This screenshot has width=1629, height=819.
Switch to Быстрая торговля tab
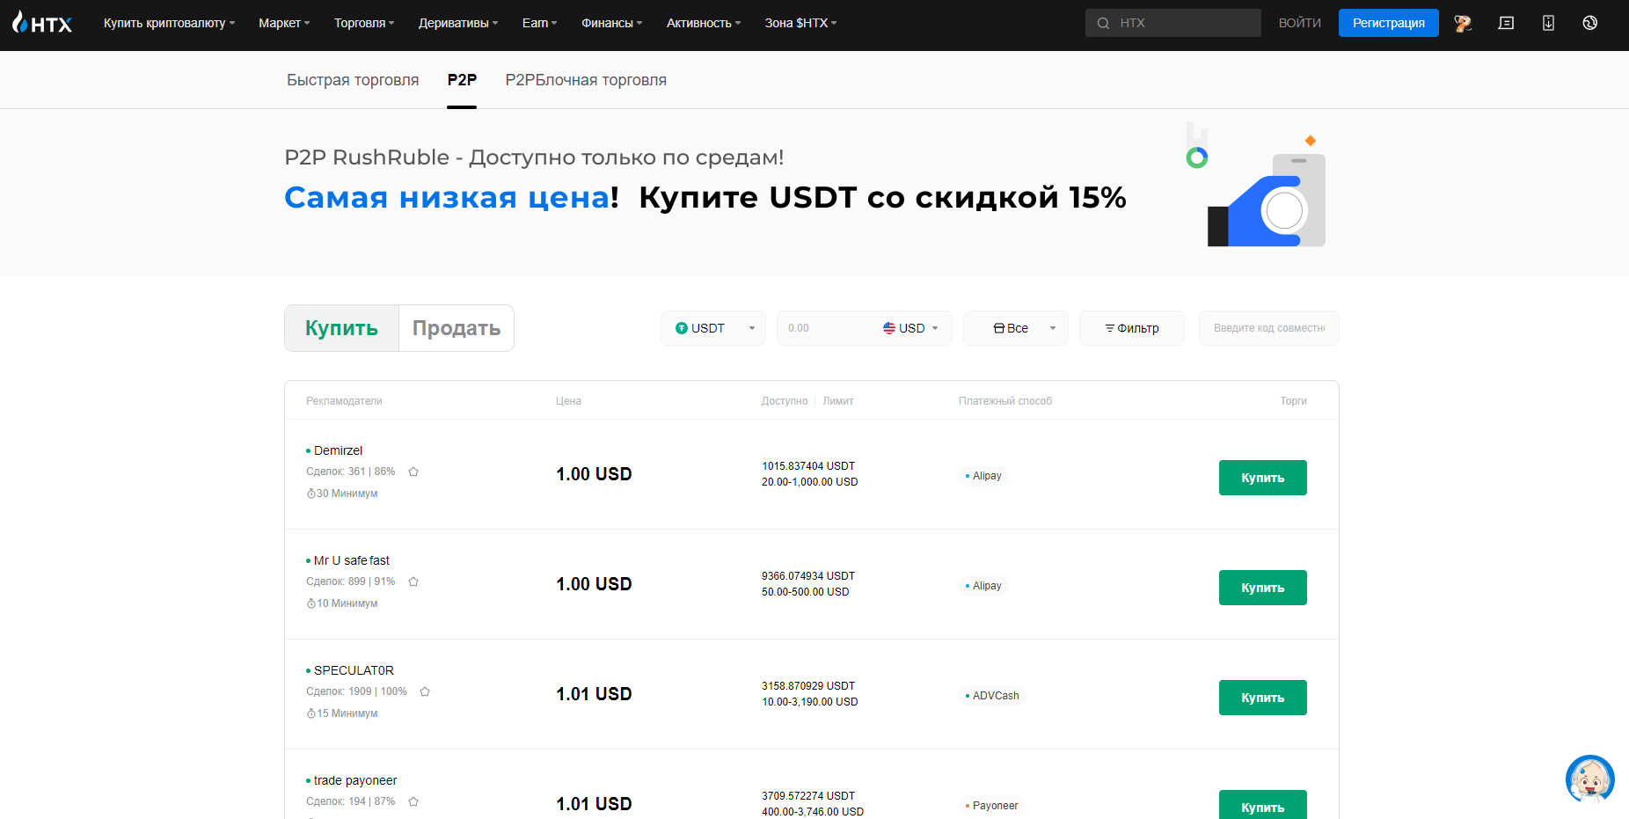pyautogui.click(x=353, y=80)
